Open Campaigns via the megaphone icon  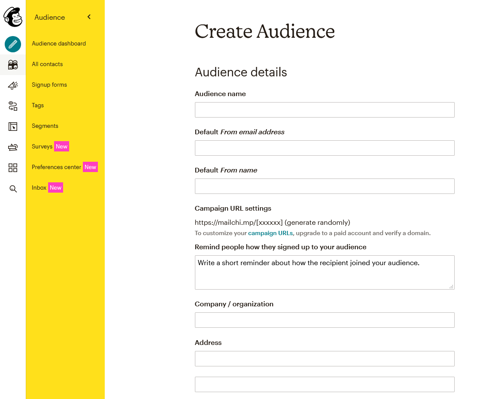click(x=12, y=85)
